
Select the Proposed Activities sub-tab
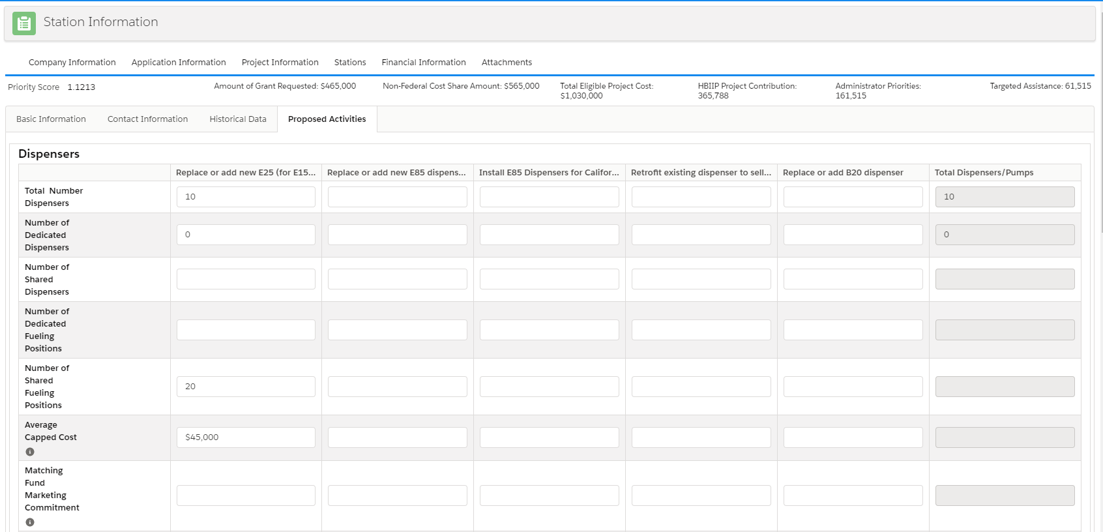[327, 119]
